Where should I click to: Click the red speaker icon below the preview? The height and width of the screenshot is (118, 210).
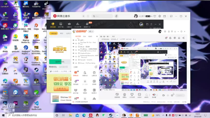click(x=154, y=95)
